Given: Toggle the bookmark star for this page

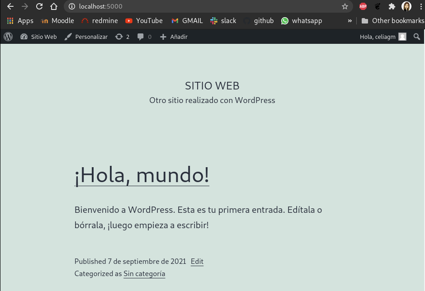Looking at the screenshot, I should pyautogui.click(x=345, y=6).
